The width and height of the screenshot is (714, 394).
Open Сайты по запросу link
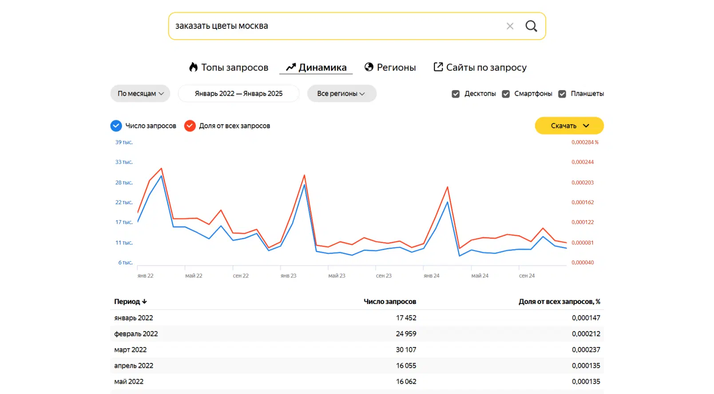(480, 67)
